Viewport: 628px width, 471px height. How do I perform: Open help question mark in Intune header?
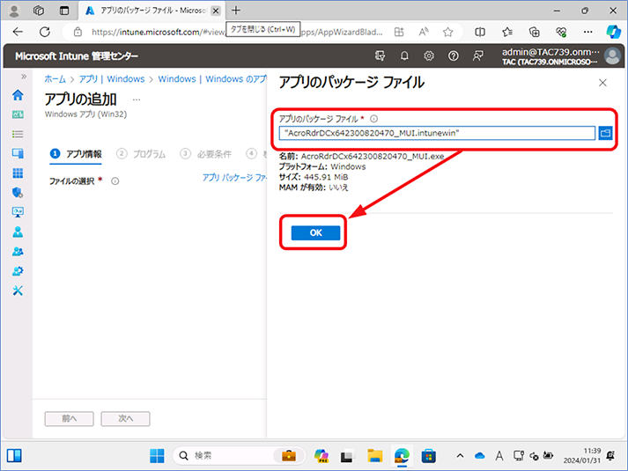pyautogui.click(x=453, y=56)
